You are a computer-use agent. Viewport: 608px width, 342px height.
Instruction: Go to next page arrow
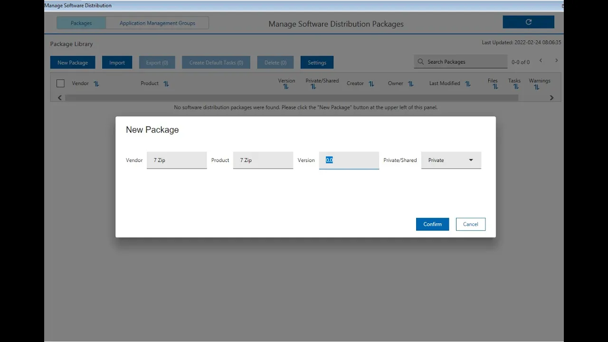[556, 61]
